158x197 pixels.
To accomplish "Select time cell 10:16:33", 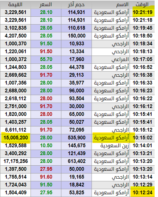I will [142, 83].
